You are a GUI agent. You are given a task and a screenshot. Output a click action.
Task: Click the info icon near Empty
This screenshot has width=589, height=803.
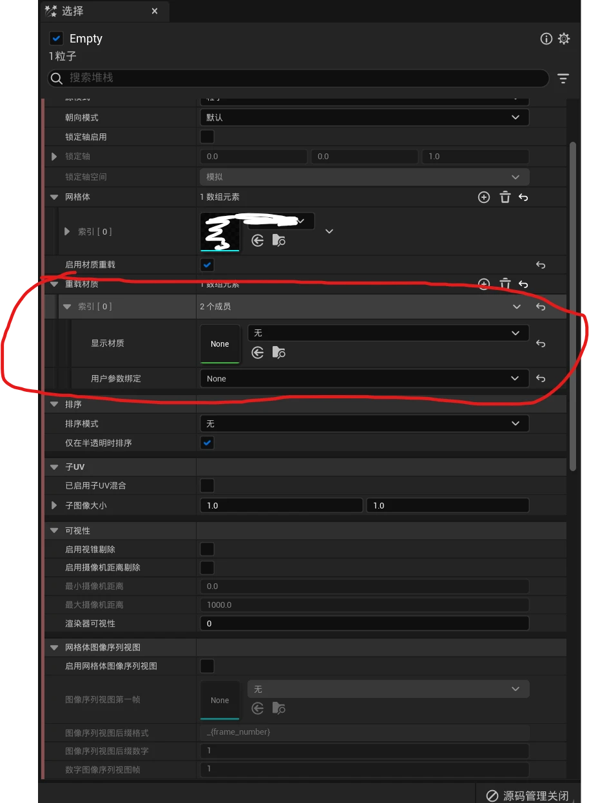(x=546, y=39)
